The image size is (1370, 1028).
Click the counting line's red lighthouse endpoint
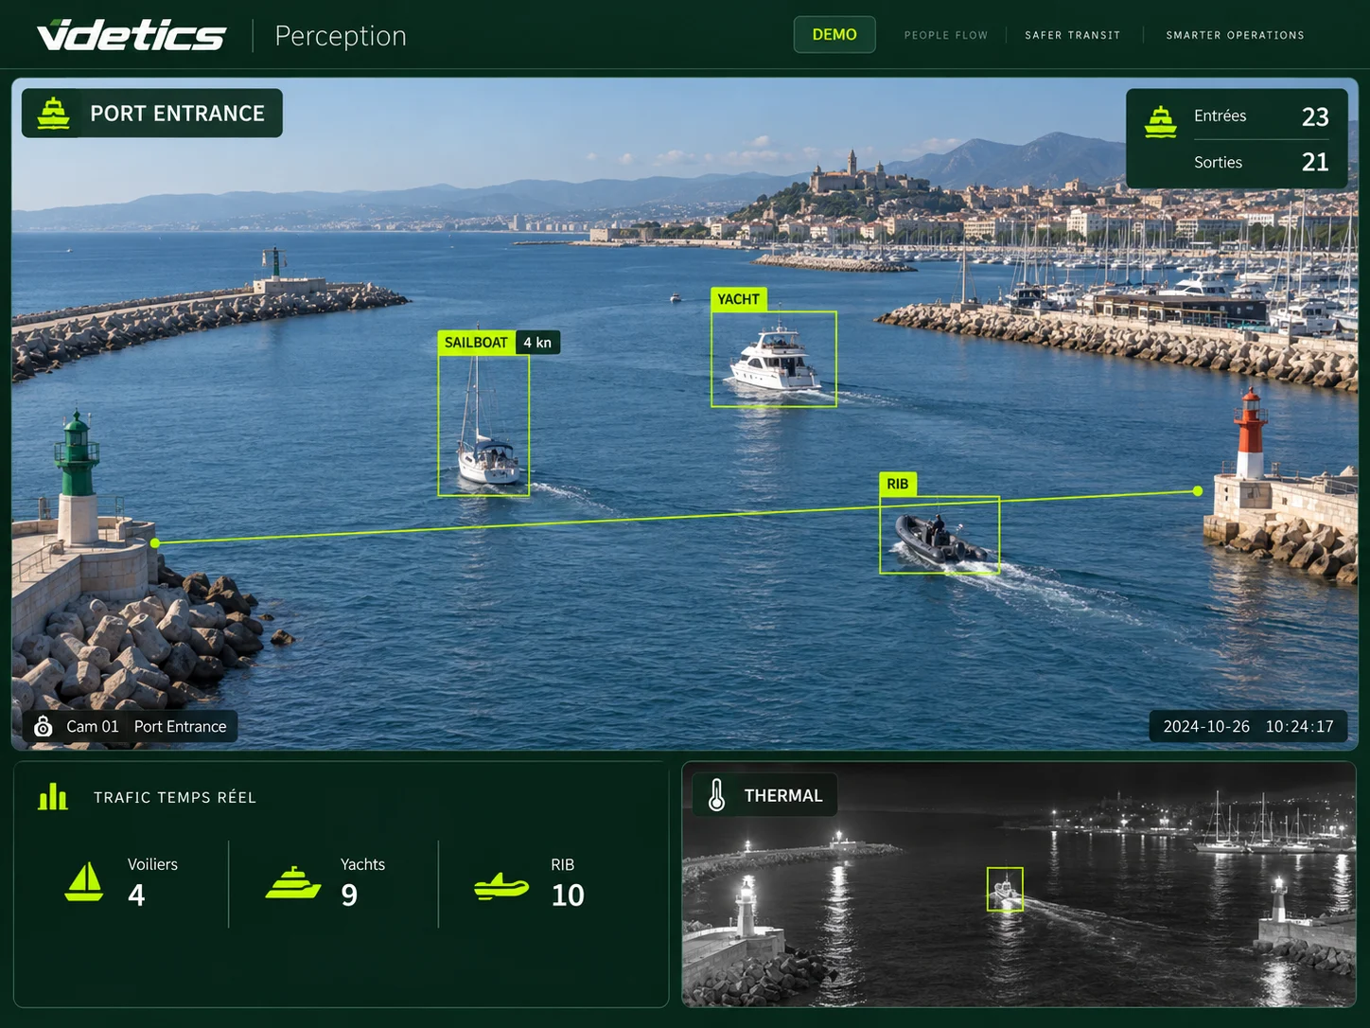[1198, 490]
